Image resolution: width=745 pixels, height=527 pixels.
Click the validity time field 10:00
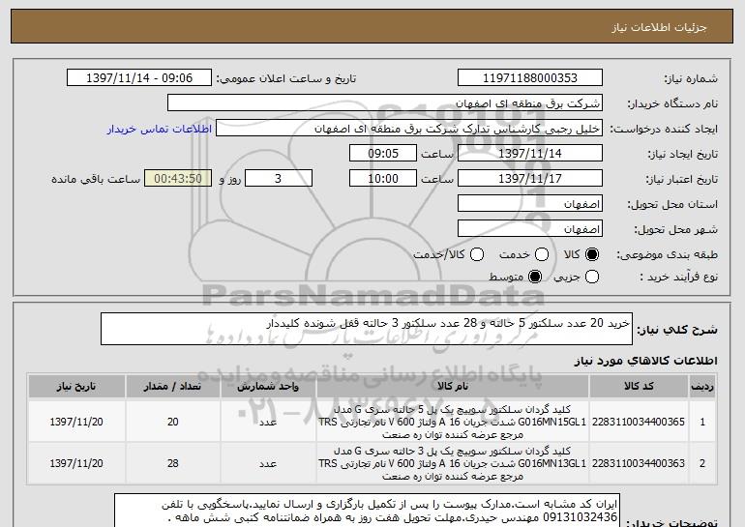[383, 179]
